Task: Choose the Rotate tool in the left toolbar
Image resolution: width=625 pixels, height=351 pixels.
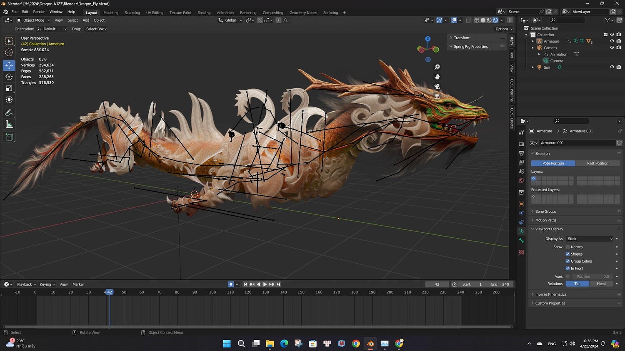Action: click(x=9, y=77)
